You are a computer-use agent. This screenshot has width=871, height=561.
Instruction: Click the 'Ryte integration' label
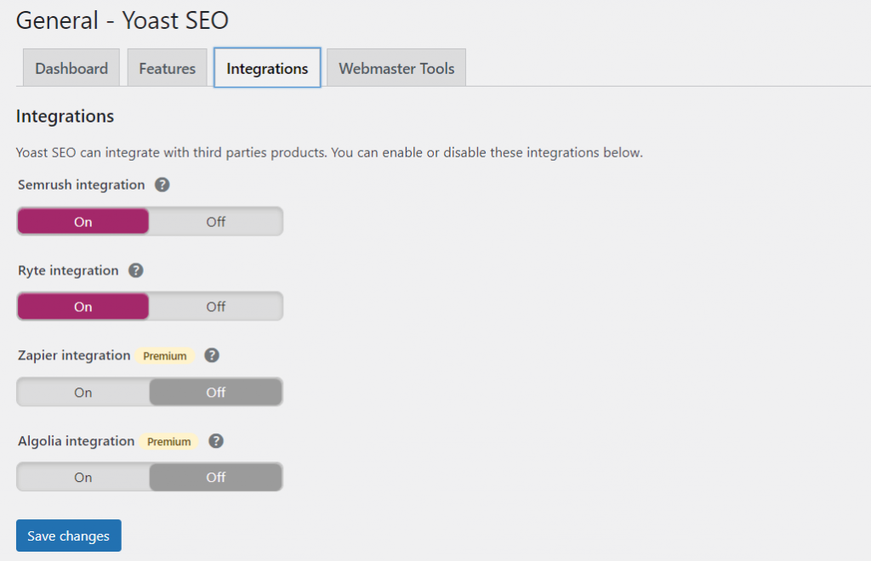click(68, 270)
